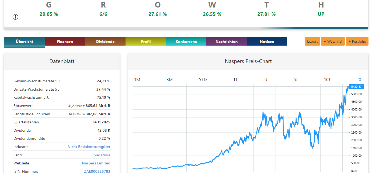Open the Übersicht tab
The width and height of the screenshot is (372, 173).
25,42
